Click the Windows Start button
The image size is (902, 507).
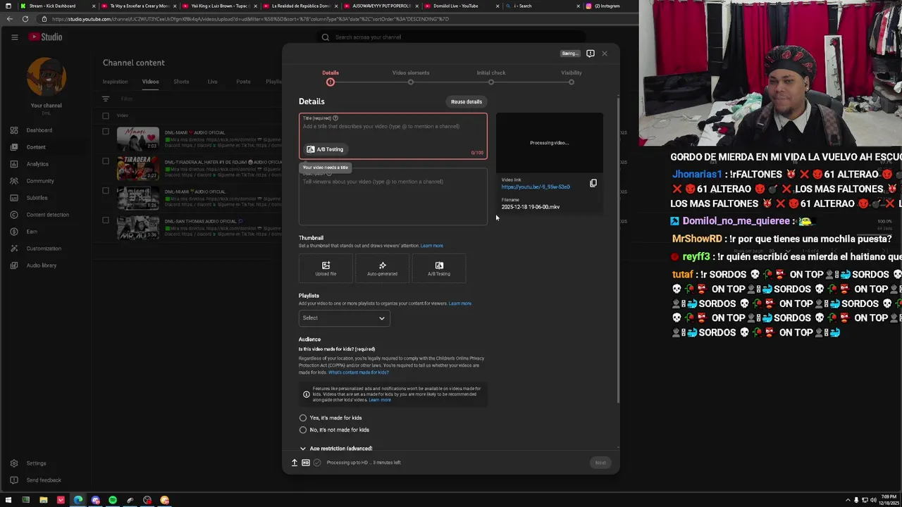pyautogui.click(x=8, y=500)
